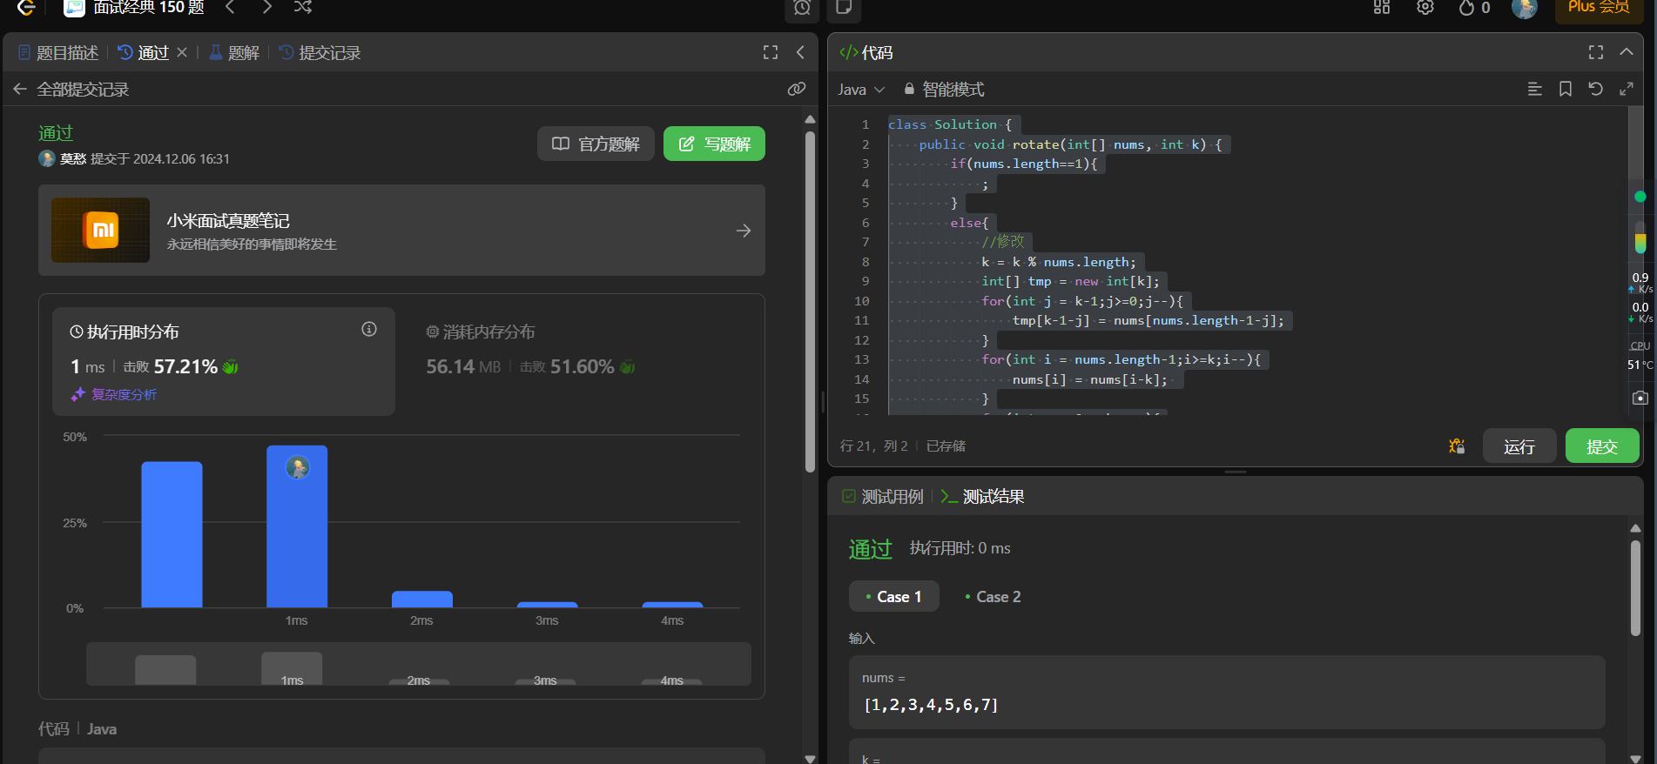
Task: Close the 通过 tab
Action: 182,52
